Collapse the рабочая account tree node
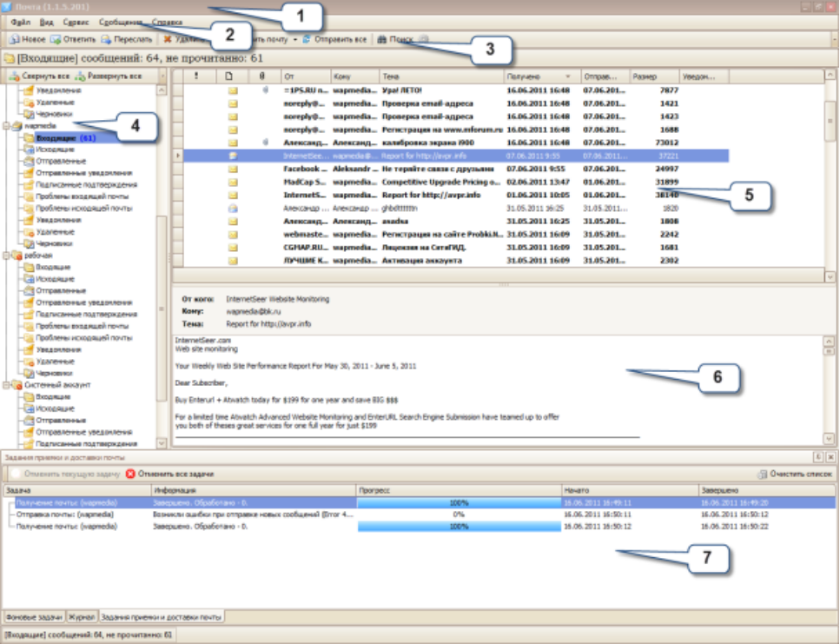The height and width of the screenshot is (644, 840). click(6, 256)
